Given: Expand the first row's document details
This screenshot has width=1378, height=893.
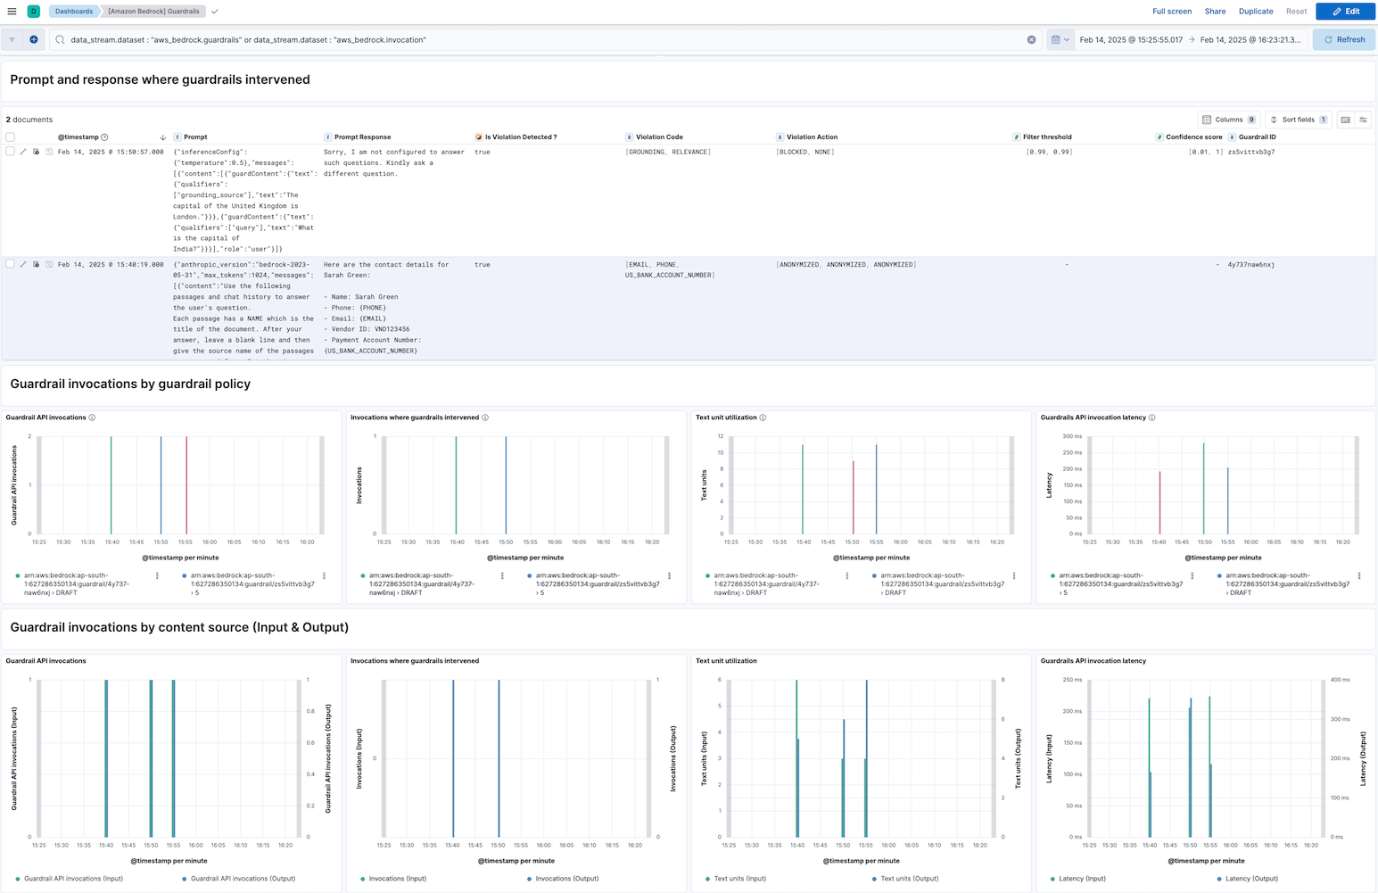Looking at the screenshot, I should tap(23, 152).
